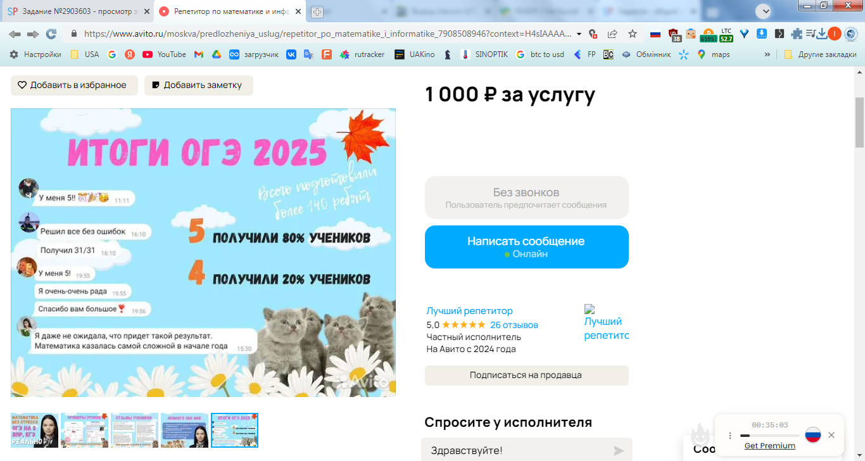Open the Google Translate bookmark icon
Viewport: 865px width, 461px height.
tap(309, 54)
